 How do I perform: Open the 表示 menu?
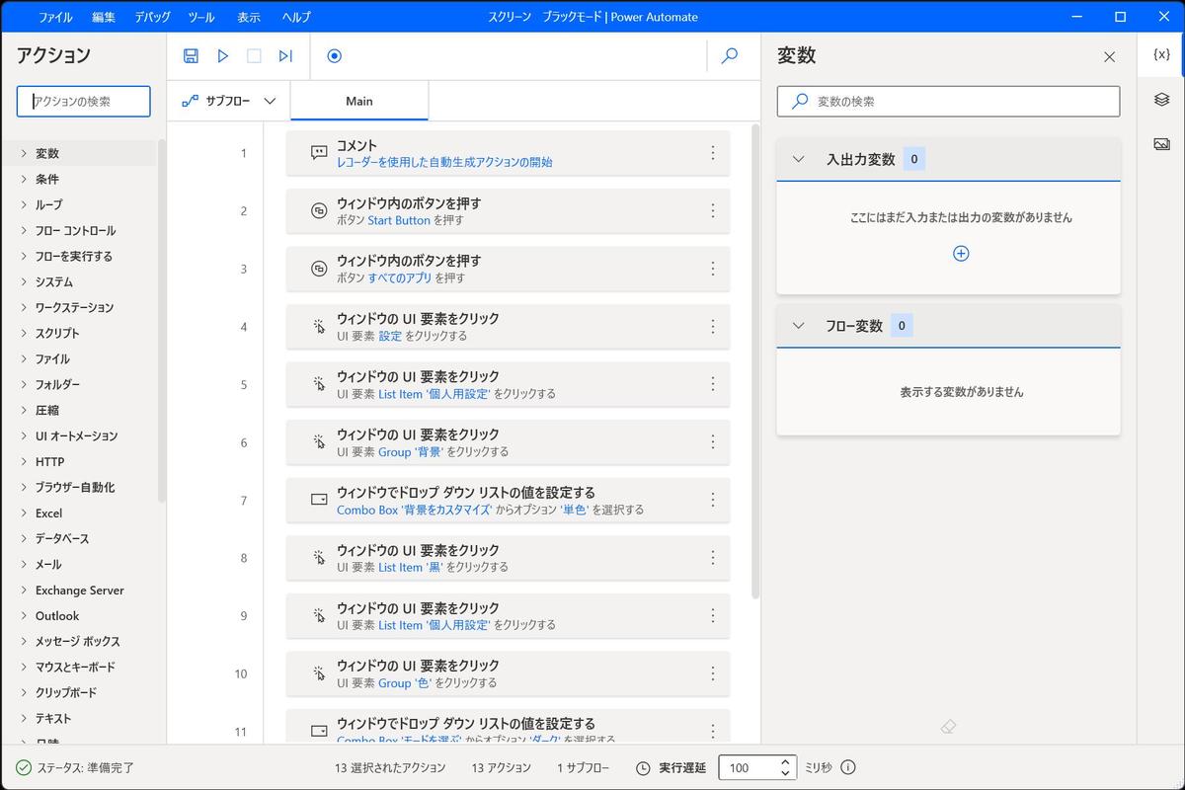[249, 17]
